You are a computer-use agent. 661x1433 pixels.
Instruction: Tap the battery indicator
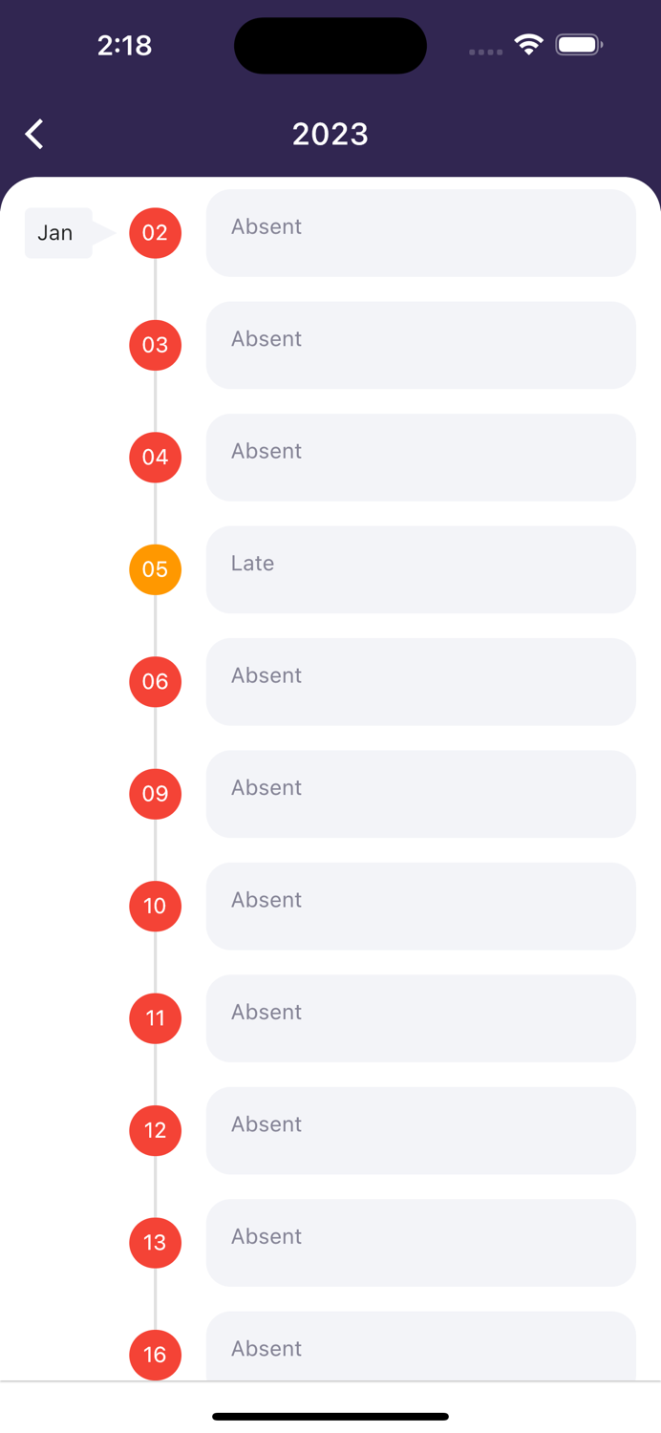578,44
